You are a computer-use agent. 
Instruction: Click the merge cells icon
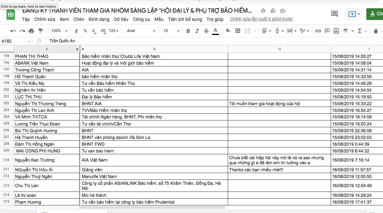click(247, 31)
